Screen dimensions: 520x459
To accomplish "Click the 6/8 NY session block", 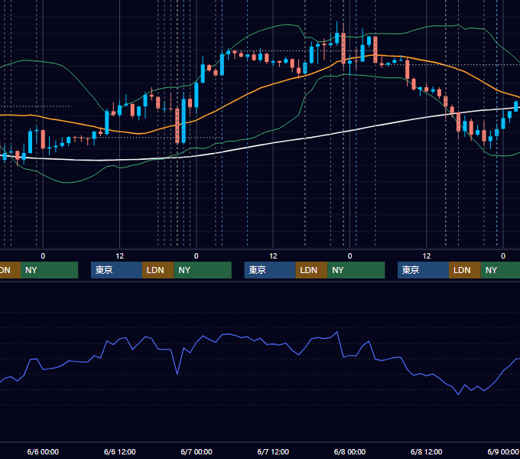I will point(500,270).
